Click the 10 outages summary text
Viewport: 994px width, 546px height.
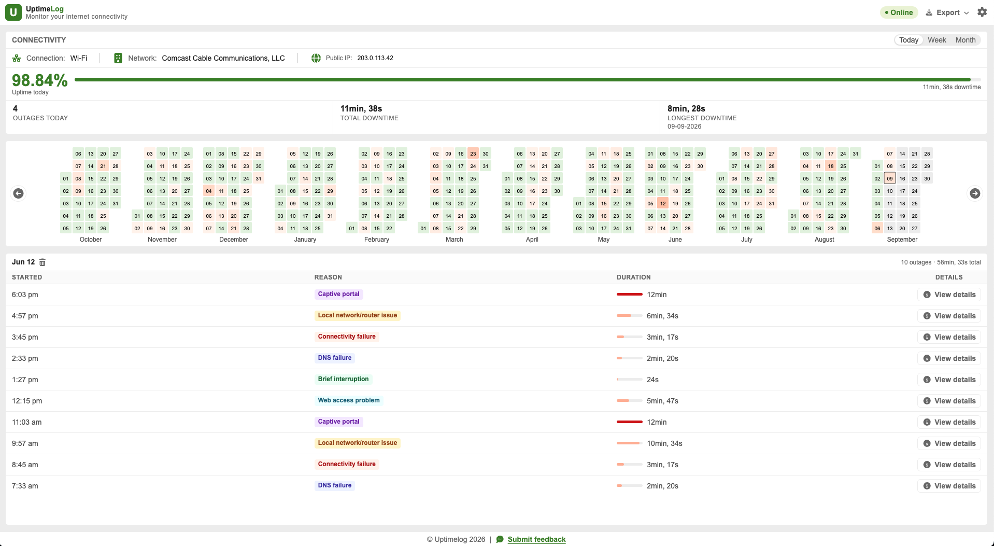click(941, 262)
